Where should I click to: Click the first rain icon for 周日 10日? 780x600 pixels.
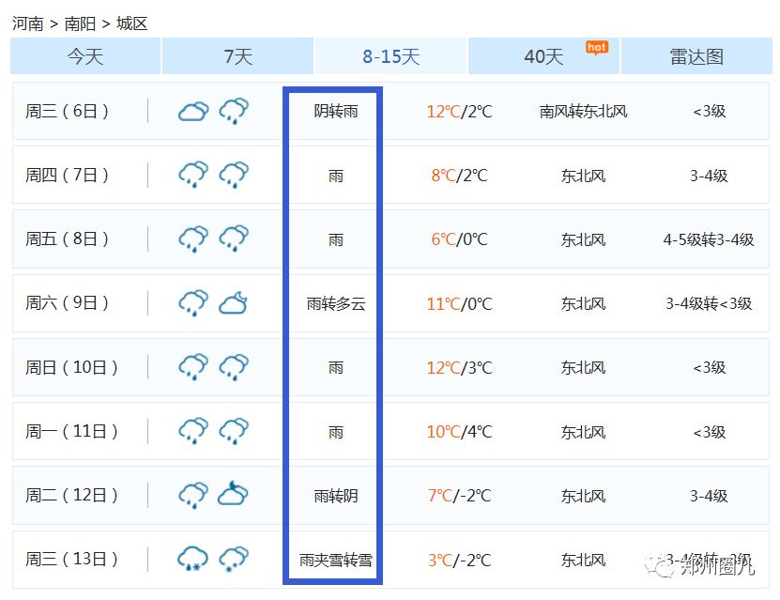(x=193, y=367)
